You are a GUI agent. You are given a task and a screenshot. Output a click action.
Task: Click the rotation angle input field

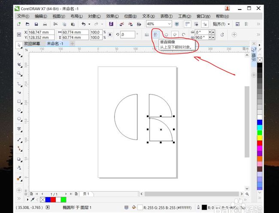(127, 35)
